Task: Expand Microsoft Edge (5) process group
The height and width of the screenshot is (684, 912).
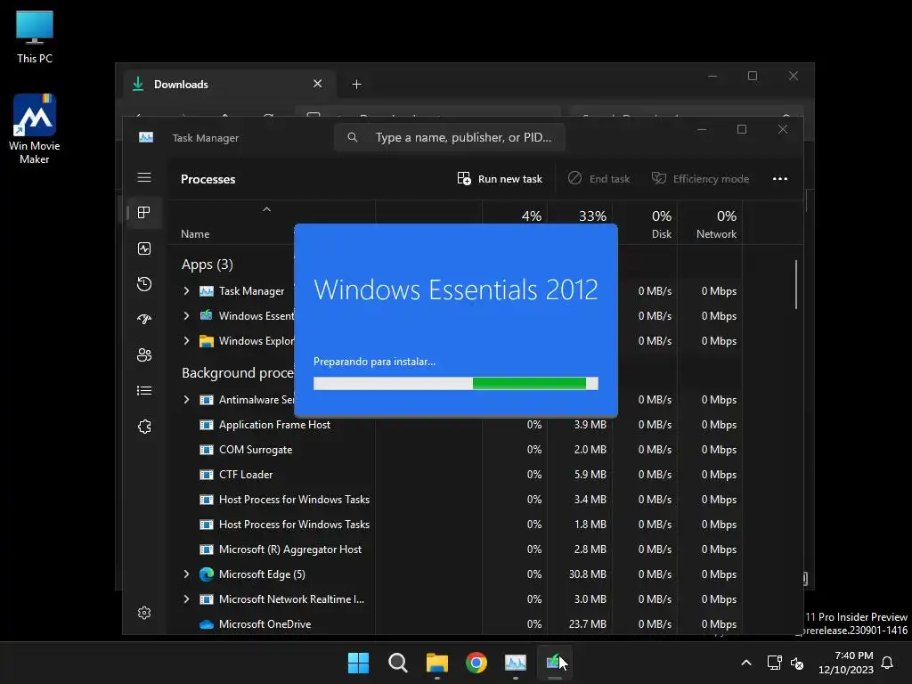Action: [186, 574]
